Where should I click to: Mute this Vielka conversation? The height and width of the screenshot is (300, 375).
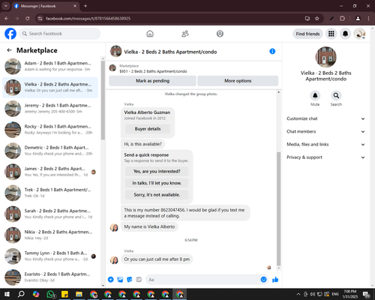[x=315, y=95]
